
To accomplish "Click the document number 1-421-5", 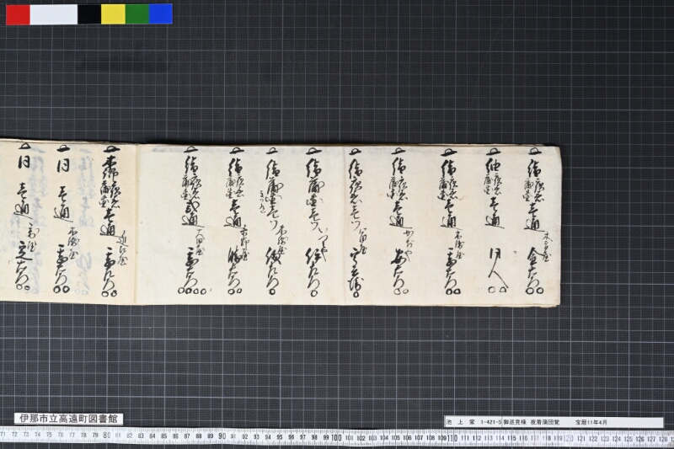I will click(491, 422).
